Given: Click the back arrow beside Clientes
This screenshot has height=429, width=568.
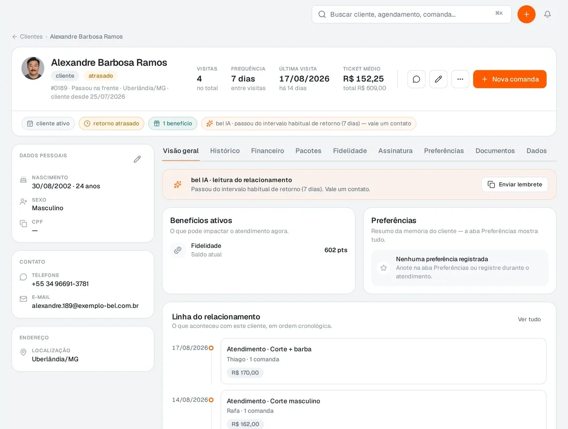Looking at the screenshot, I should point(15,37).
